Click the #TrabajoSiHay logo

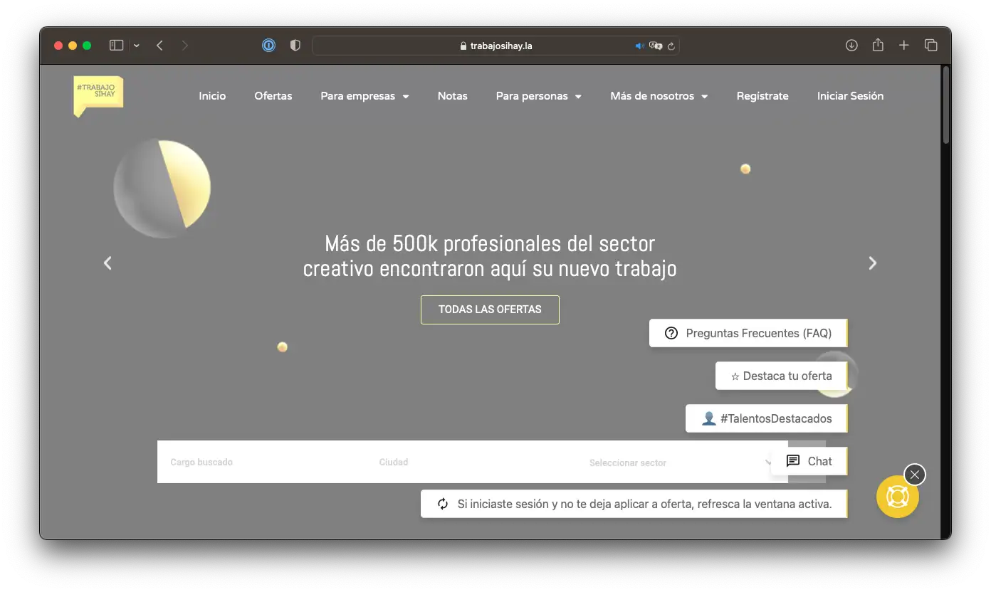98,95
